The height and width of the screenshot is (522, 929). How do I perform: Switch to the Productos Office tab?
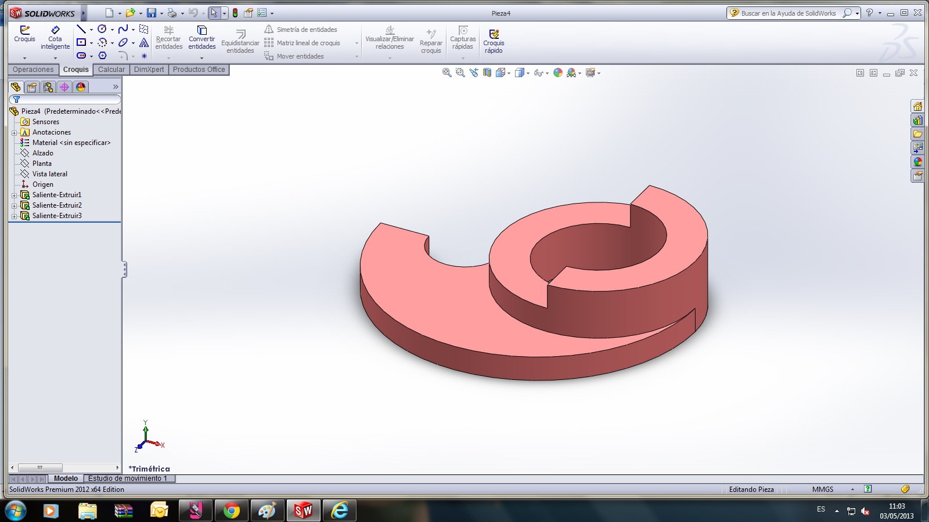tap(199, 70)
